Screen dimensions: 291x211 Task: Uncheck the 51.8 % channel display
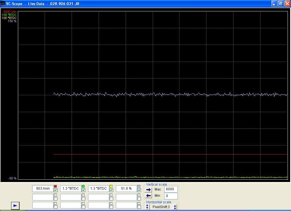tap(139, 190)
